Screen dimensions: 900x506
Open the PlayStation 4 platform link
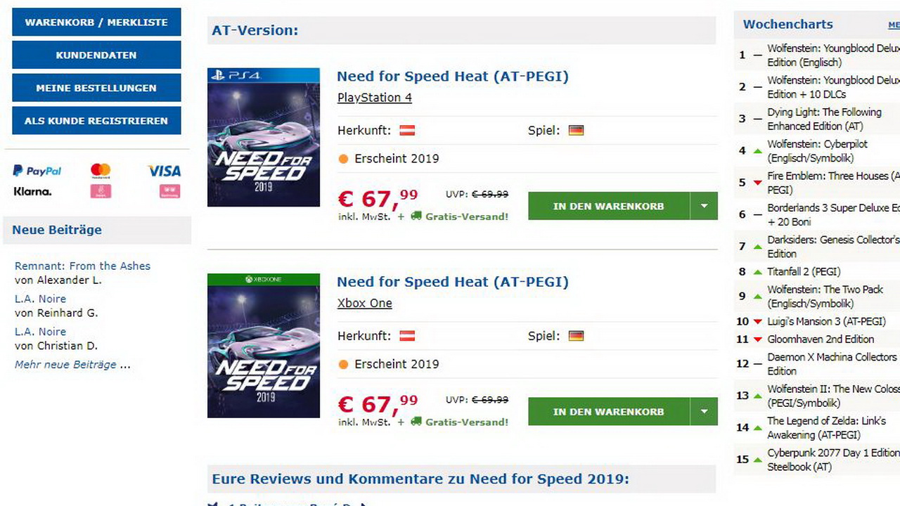click(374, 98)
